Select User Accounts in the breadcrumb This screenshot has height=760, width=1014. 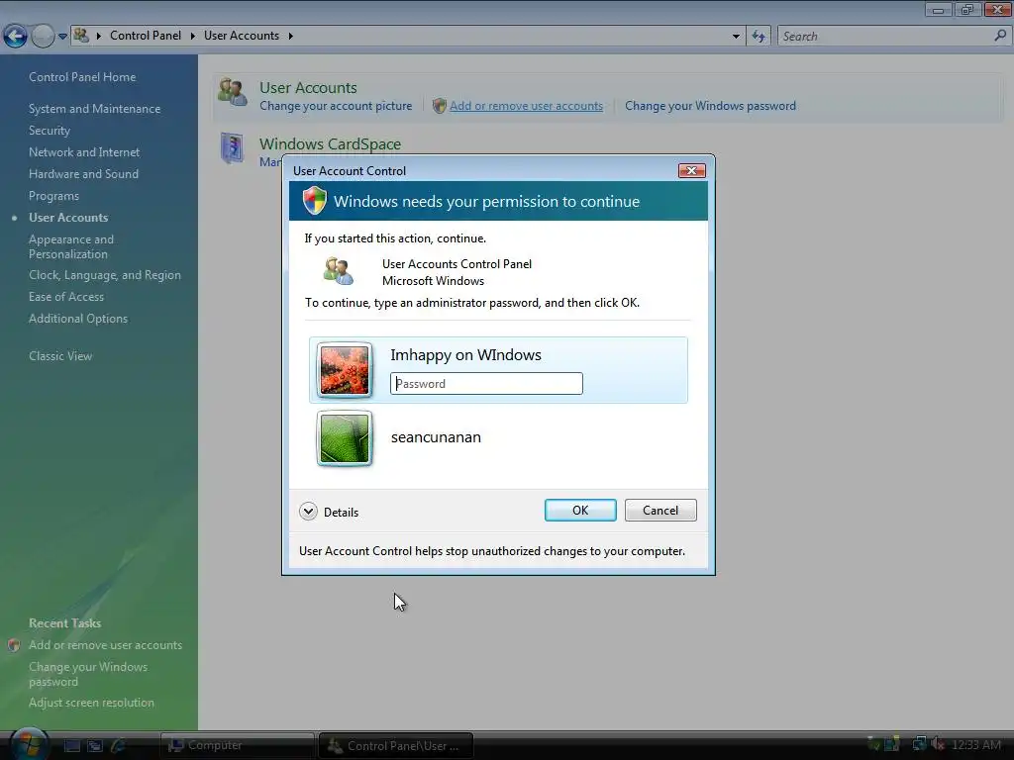point(242,36)
